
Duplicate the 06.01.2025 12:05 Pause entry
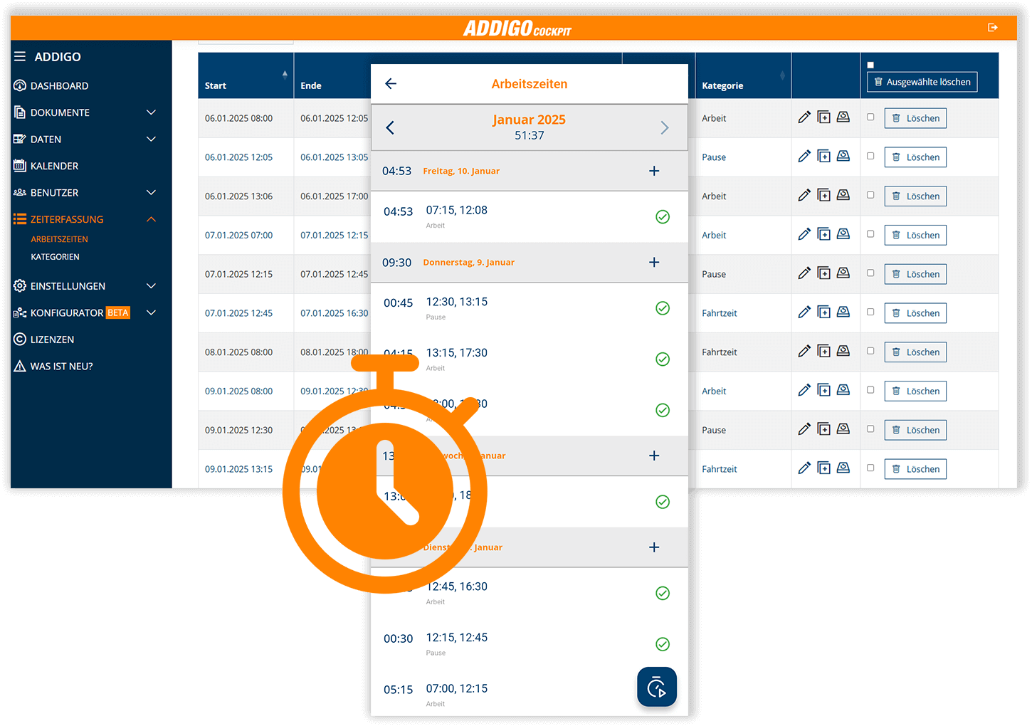(824, 157)
